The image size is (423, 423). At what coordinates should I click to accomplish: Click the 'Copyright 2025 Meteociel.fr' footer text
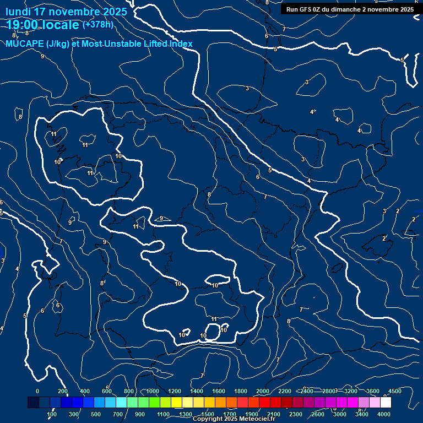pos(234,419)
